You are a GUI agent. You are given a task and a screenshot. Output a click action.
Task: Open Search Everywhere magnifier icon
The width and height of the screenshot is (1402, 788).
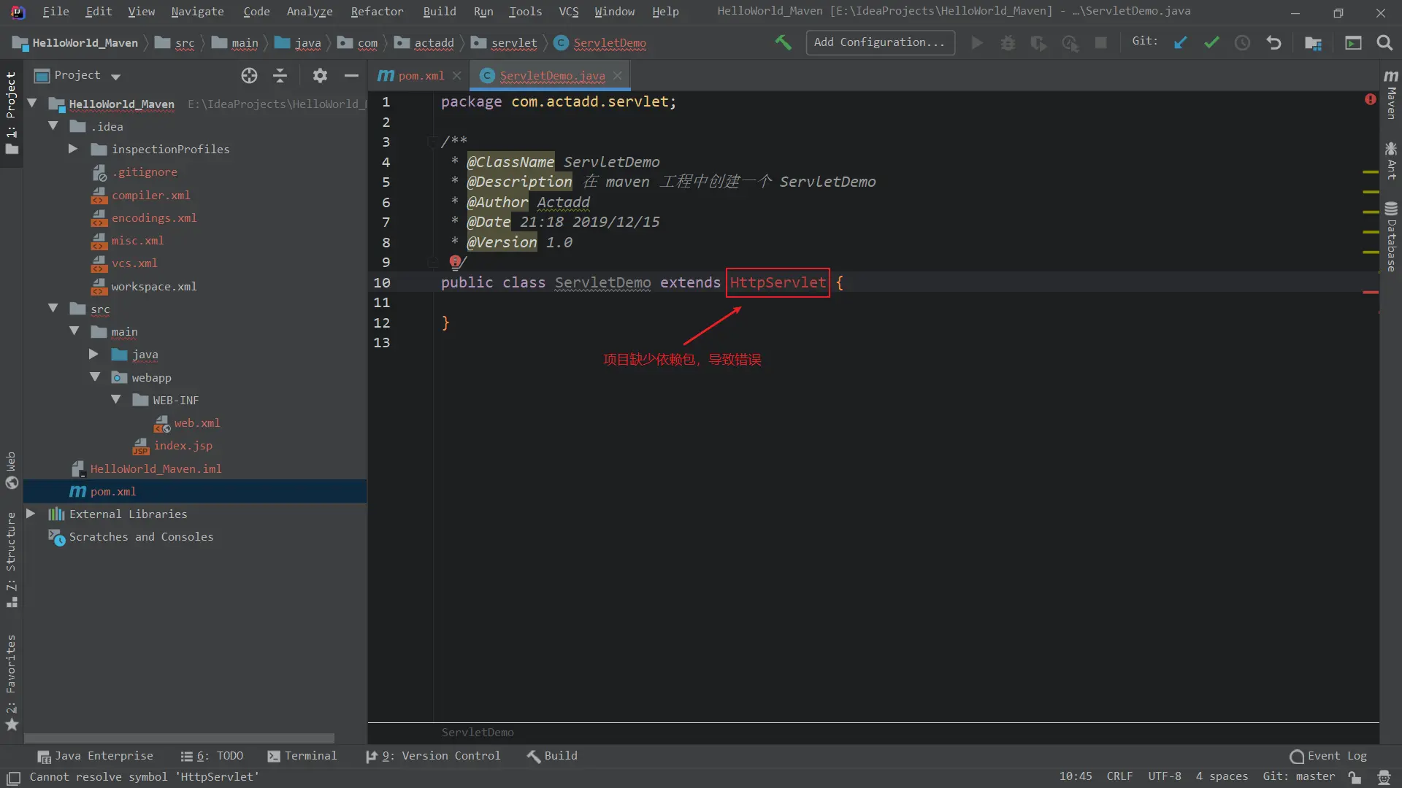point(1384,43)
